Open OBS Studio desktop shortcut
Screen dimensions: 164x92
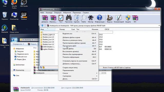(24, 4)
